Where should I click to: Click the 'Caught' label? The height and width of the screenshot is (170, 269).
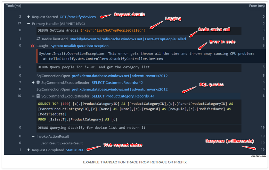point(42,46)
